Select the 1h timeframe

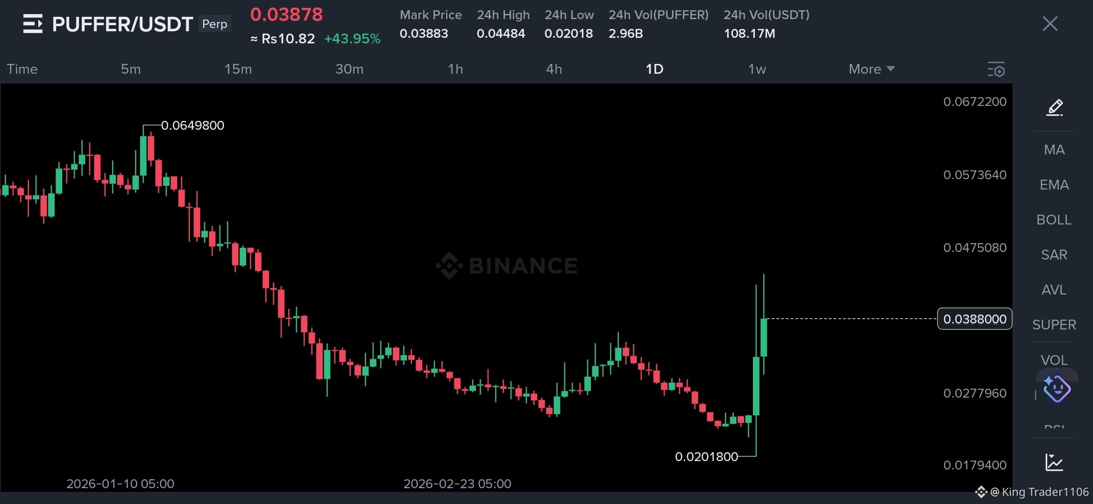pyautogui.click(x=455, y=69)
